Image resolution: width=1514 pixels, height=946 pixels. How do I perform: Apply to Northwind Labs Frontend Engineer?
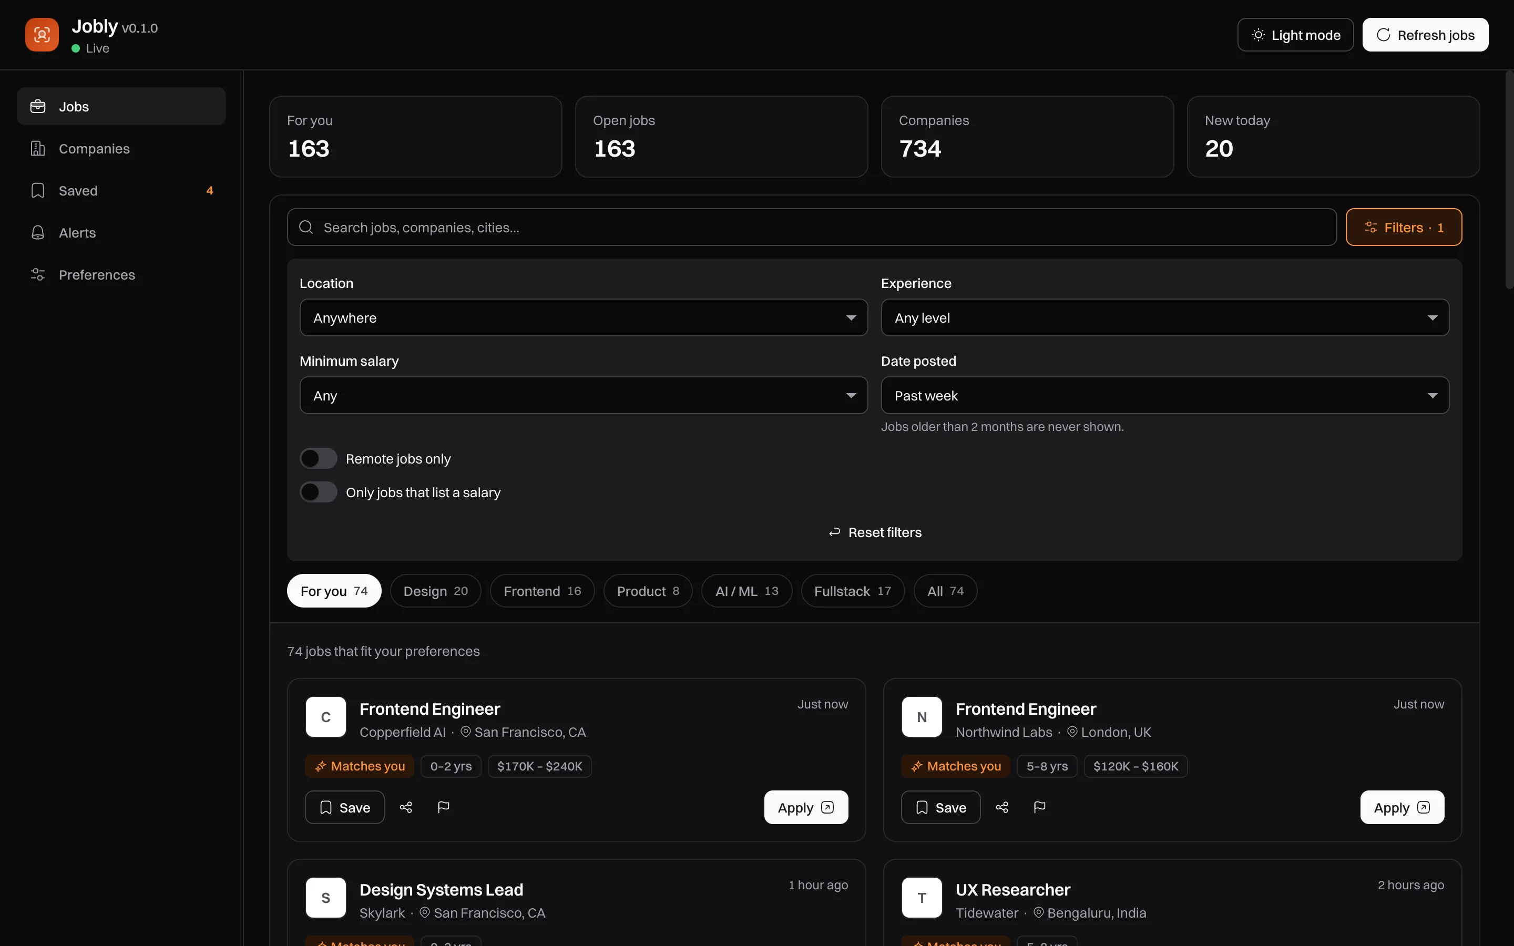(x=1402, y=807)
